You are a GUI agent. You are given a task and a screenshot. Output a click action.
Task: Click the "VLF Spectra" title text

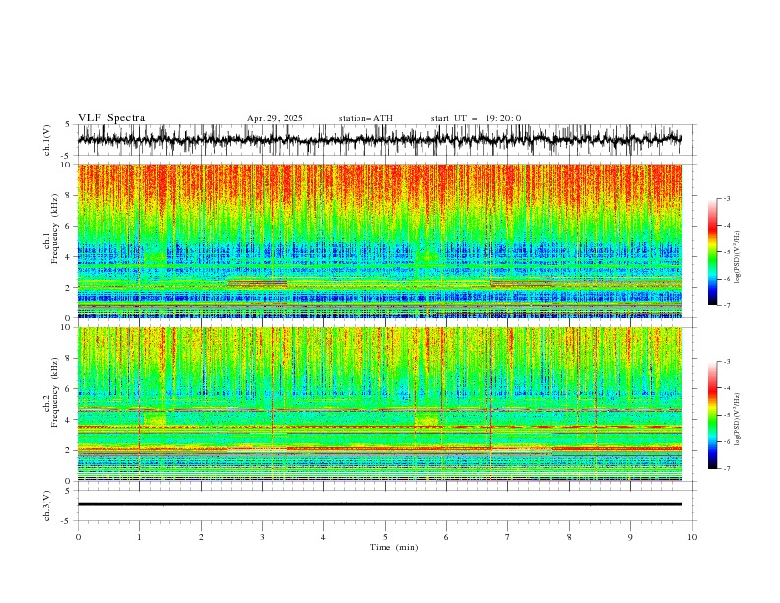point(111,118)
